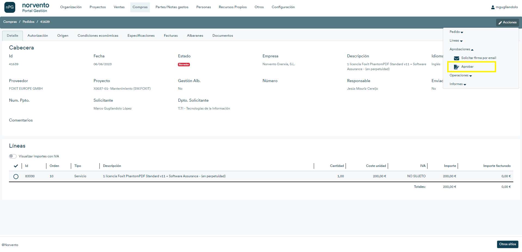This screenshot has width=522, height=252.
Task: Switch to the Documentos tab
Action: 223,36
